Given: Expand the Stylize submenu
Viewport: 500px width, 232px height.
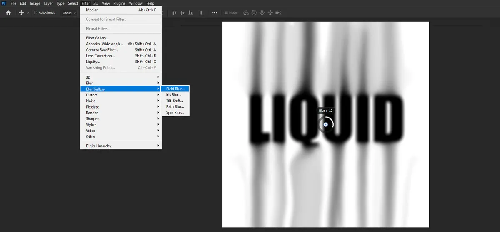Looking at the screenshot, I should (121, 125).
